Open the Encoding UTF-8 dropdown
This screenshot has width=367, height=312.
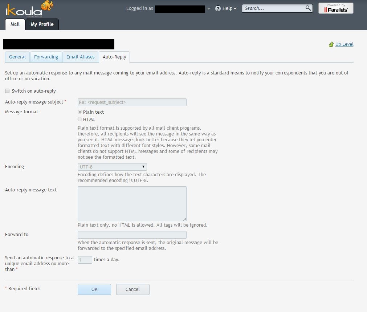(x=112, y=167)
